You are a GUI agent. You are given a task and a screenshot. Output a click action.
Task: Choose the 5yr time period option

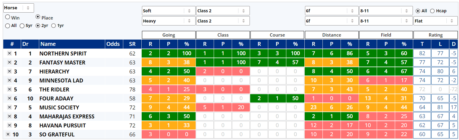point(22,26)
